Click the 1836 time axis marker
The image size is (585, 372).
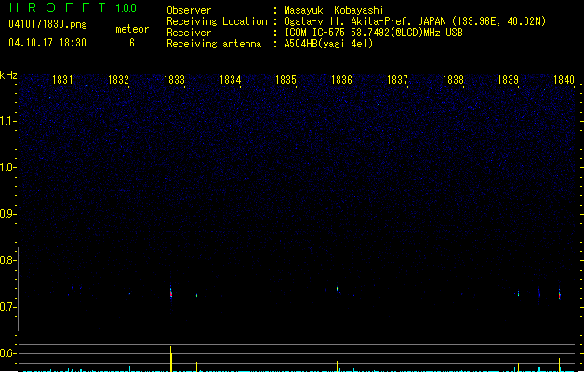(341, 80)
